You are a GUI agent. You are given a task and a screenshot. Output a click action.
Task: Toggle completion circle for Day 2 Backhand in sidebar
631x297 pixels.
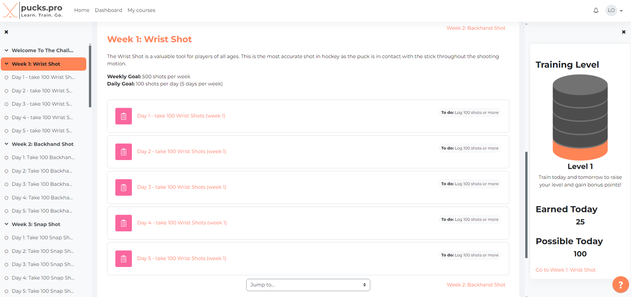(x=7, y=171)
